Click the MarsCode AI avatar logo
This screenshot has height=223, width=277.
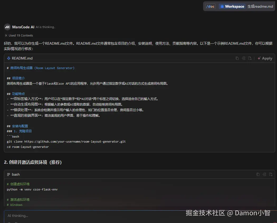click(7, 27)
